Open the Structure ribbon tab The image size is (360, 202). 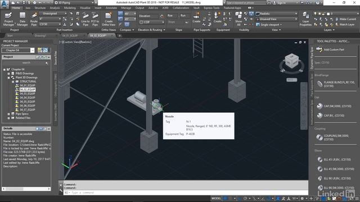40,8
